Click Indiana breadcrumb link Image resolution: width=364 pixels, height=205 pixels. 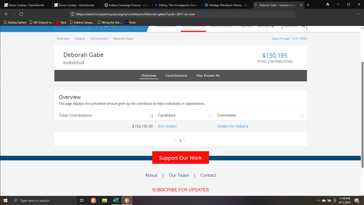(80, 39)
